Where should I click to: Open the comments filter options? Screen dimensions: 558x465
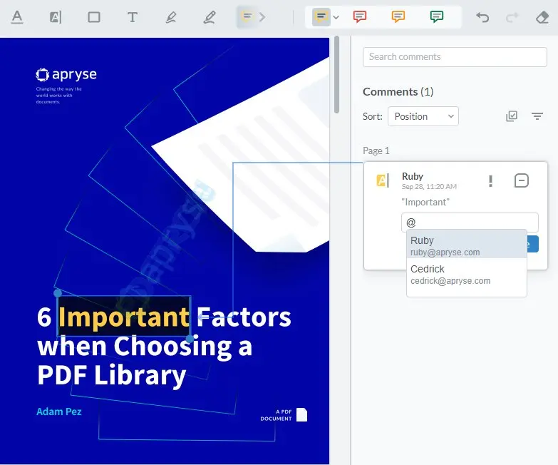coord(537,116)
